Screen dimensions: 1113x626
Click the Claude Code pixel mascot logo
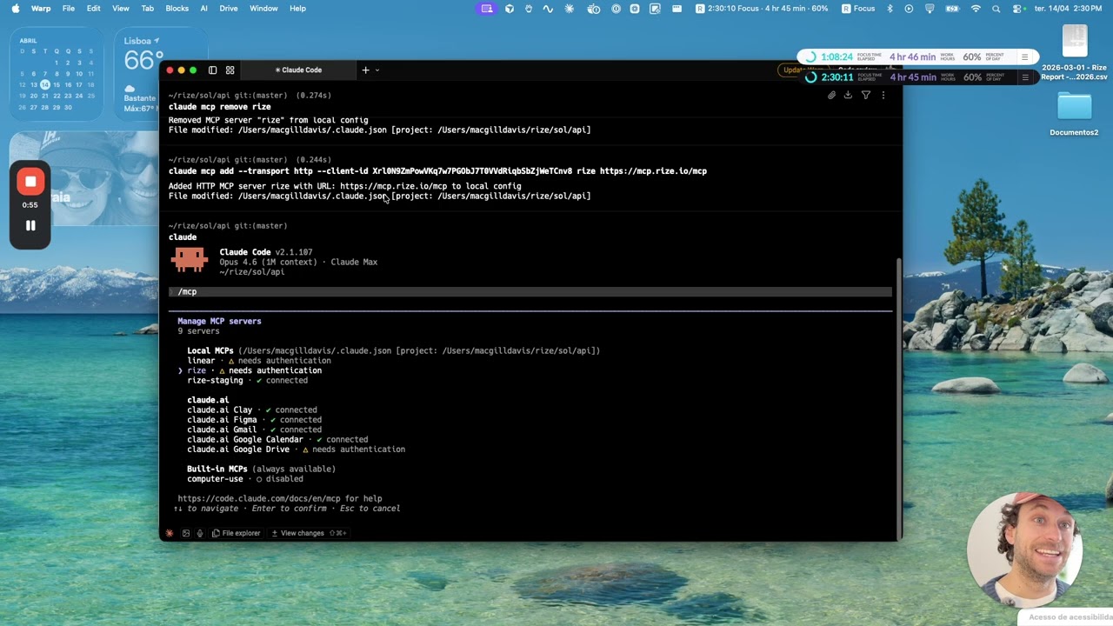pos(190,259)
